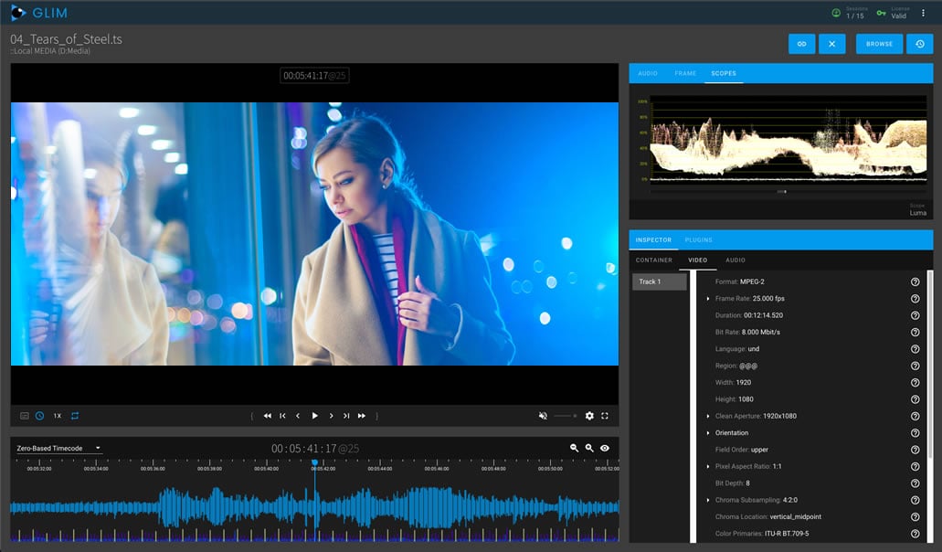Zoom in the timeline

(589, 448)
